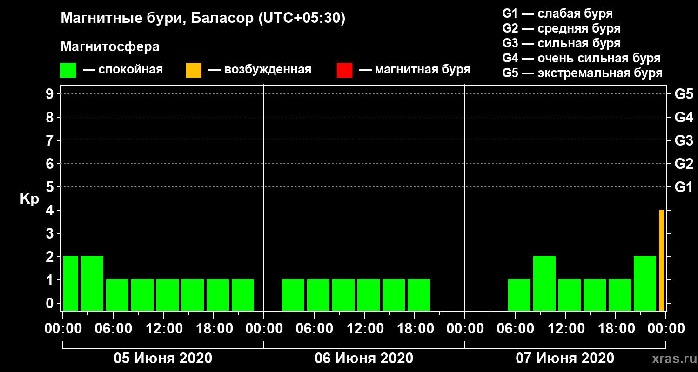
Task: Click the '— магнитная буря' legend label
Action: tap(415, 70)
